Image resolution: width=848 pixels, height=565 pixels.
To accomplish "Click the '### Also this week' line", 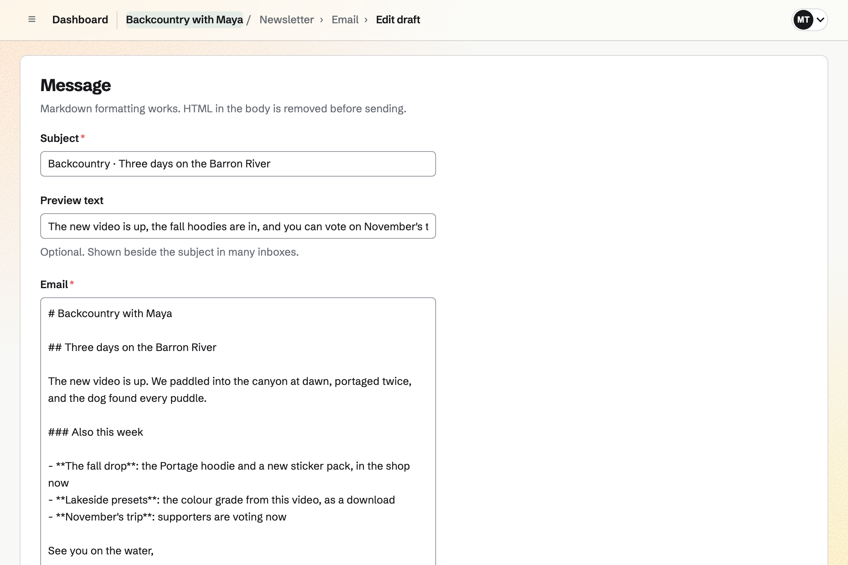I will coord(95,432).
